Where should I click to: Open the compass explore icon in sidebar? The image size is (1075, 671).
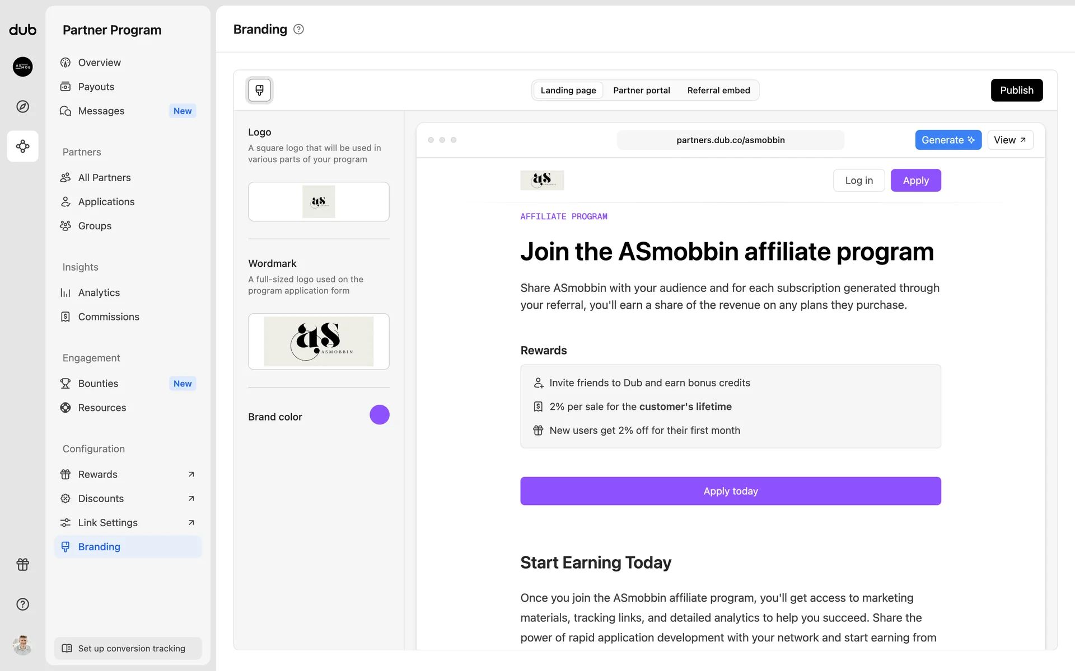[x=22, y=106]
